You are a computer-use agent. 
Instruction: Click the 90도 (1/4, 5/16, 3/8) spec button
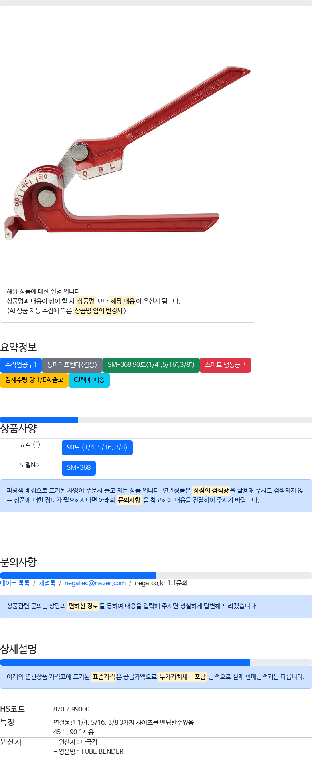click(97, 447)
